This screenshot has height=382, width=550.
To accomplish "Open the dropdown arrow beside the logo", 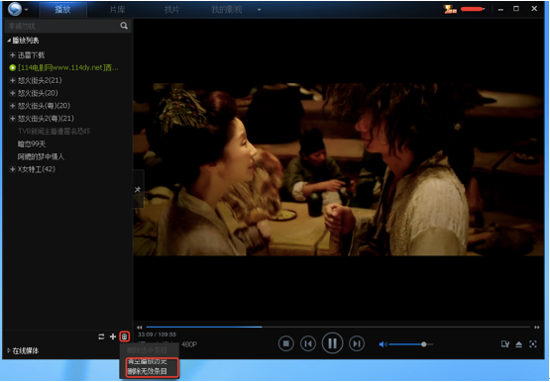I will tap(27, 10).
